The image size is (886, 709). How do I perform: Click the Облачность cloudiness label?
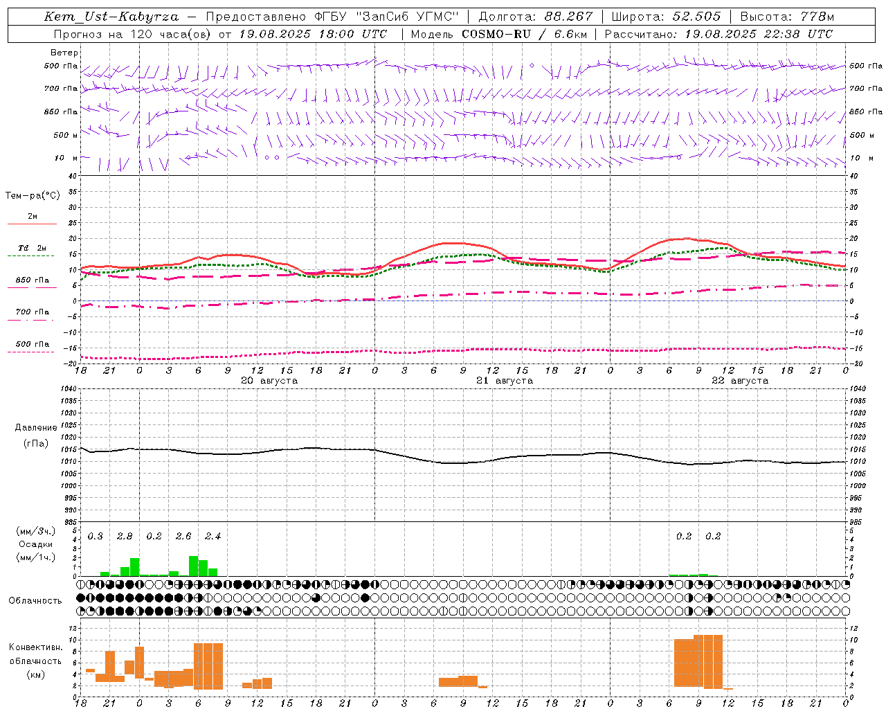click(x=35, y=601)
